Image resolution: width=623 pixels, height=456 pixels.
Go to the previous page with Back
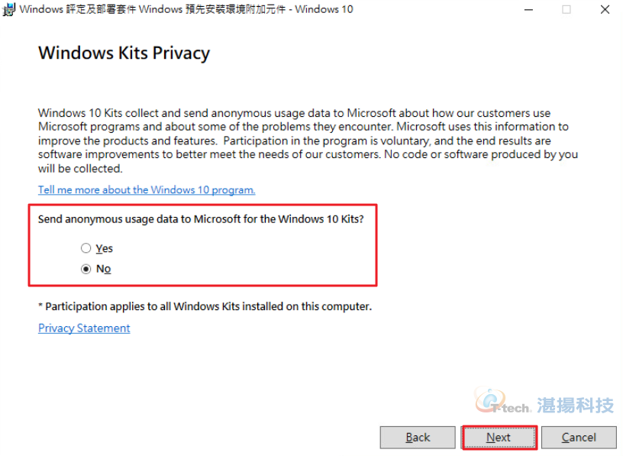click(418, 438)
